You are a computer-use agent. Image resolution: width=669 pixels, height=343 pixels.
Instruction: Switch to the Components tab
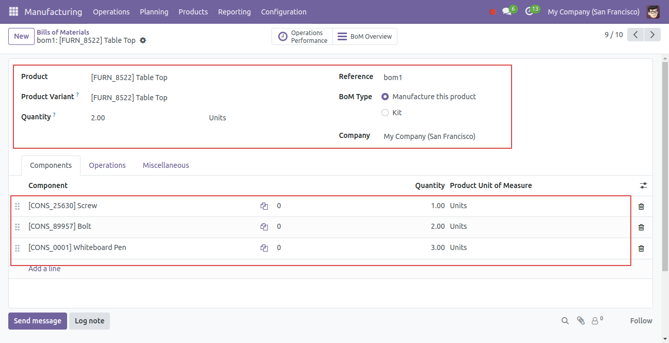[51, 165]
